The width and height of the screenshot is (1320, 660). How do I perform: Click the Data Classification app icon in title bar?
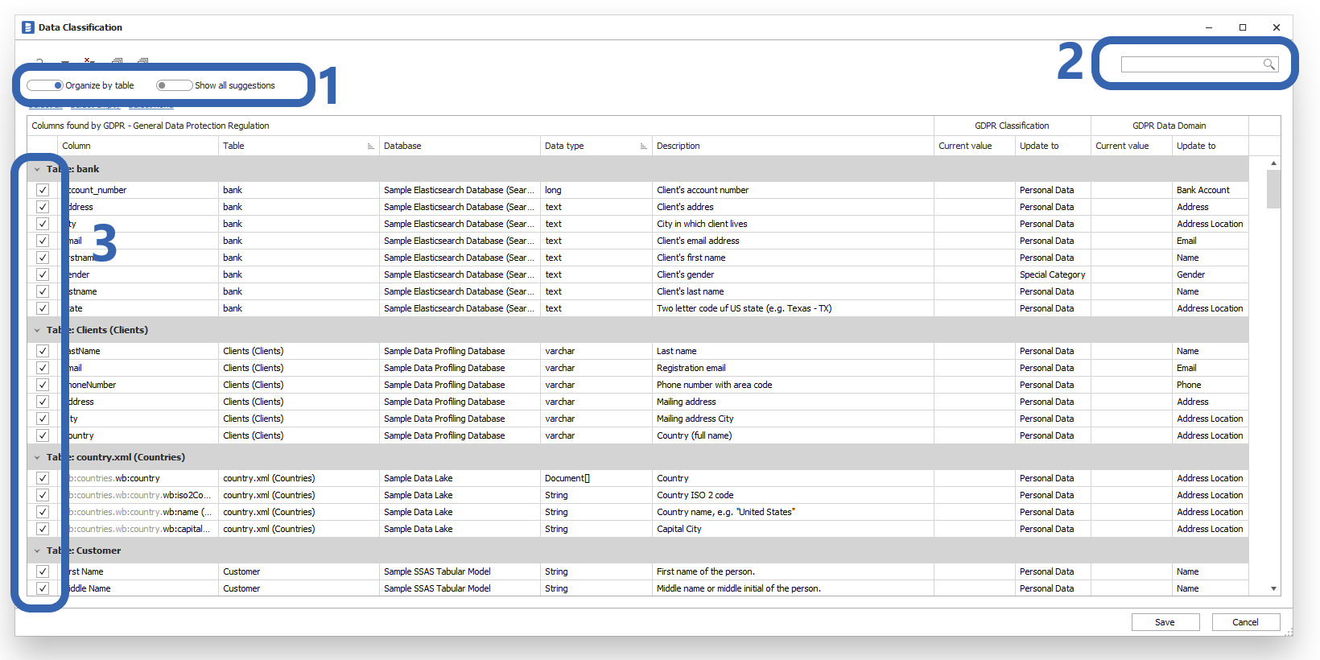coord(28,27)
